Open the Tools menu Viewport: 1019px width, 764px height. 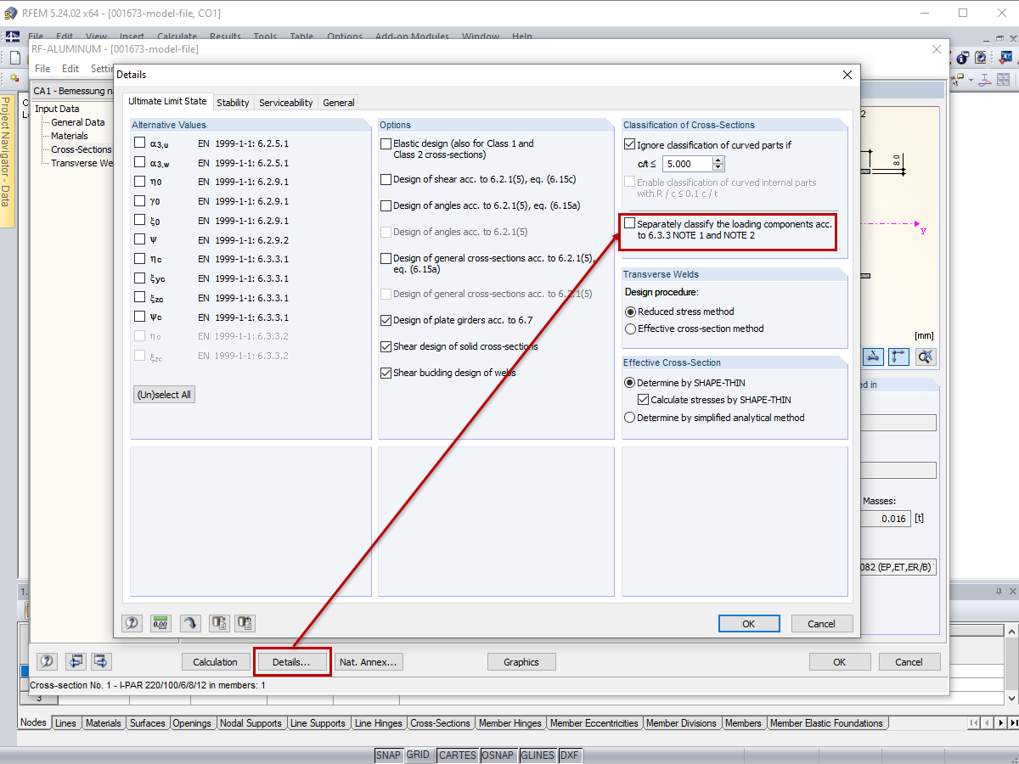pos(264,37)
